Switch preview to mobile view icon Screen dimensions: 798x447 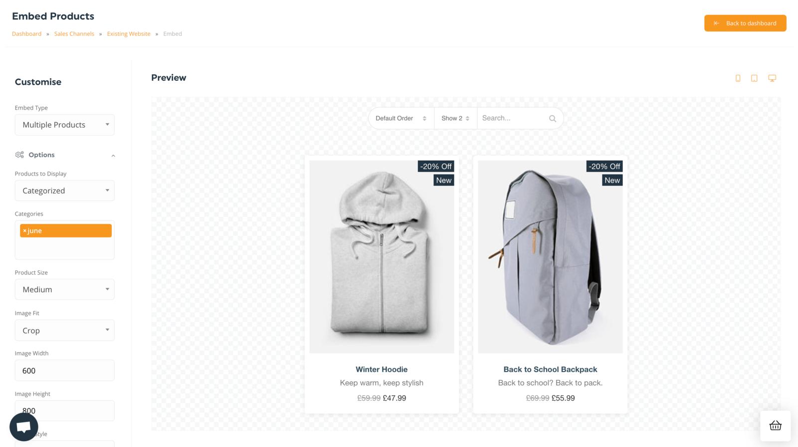(x=738, y=78)
